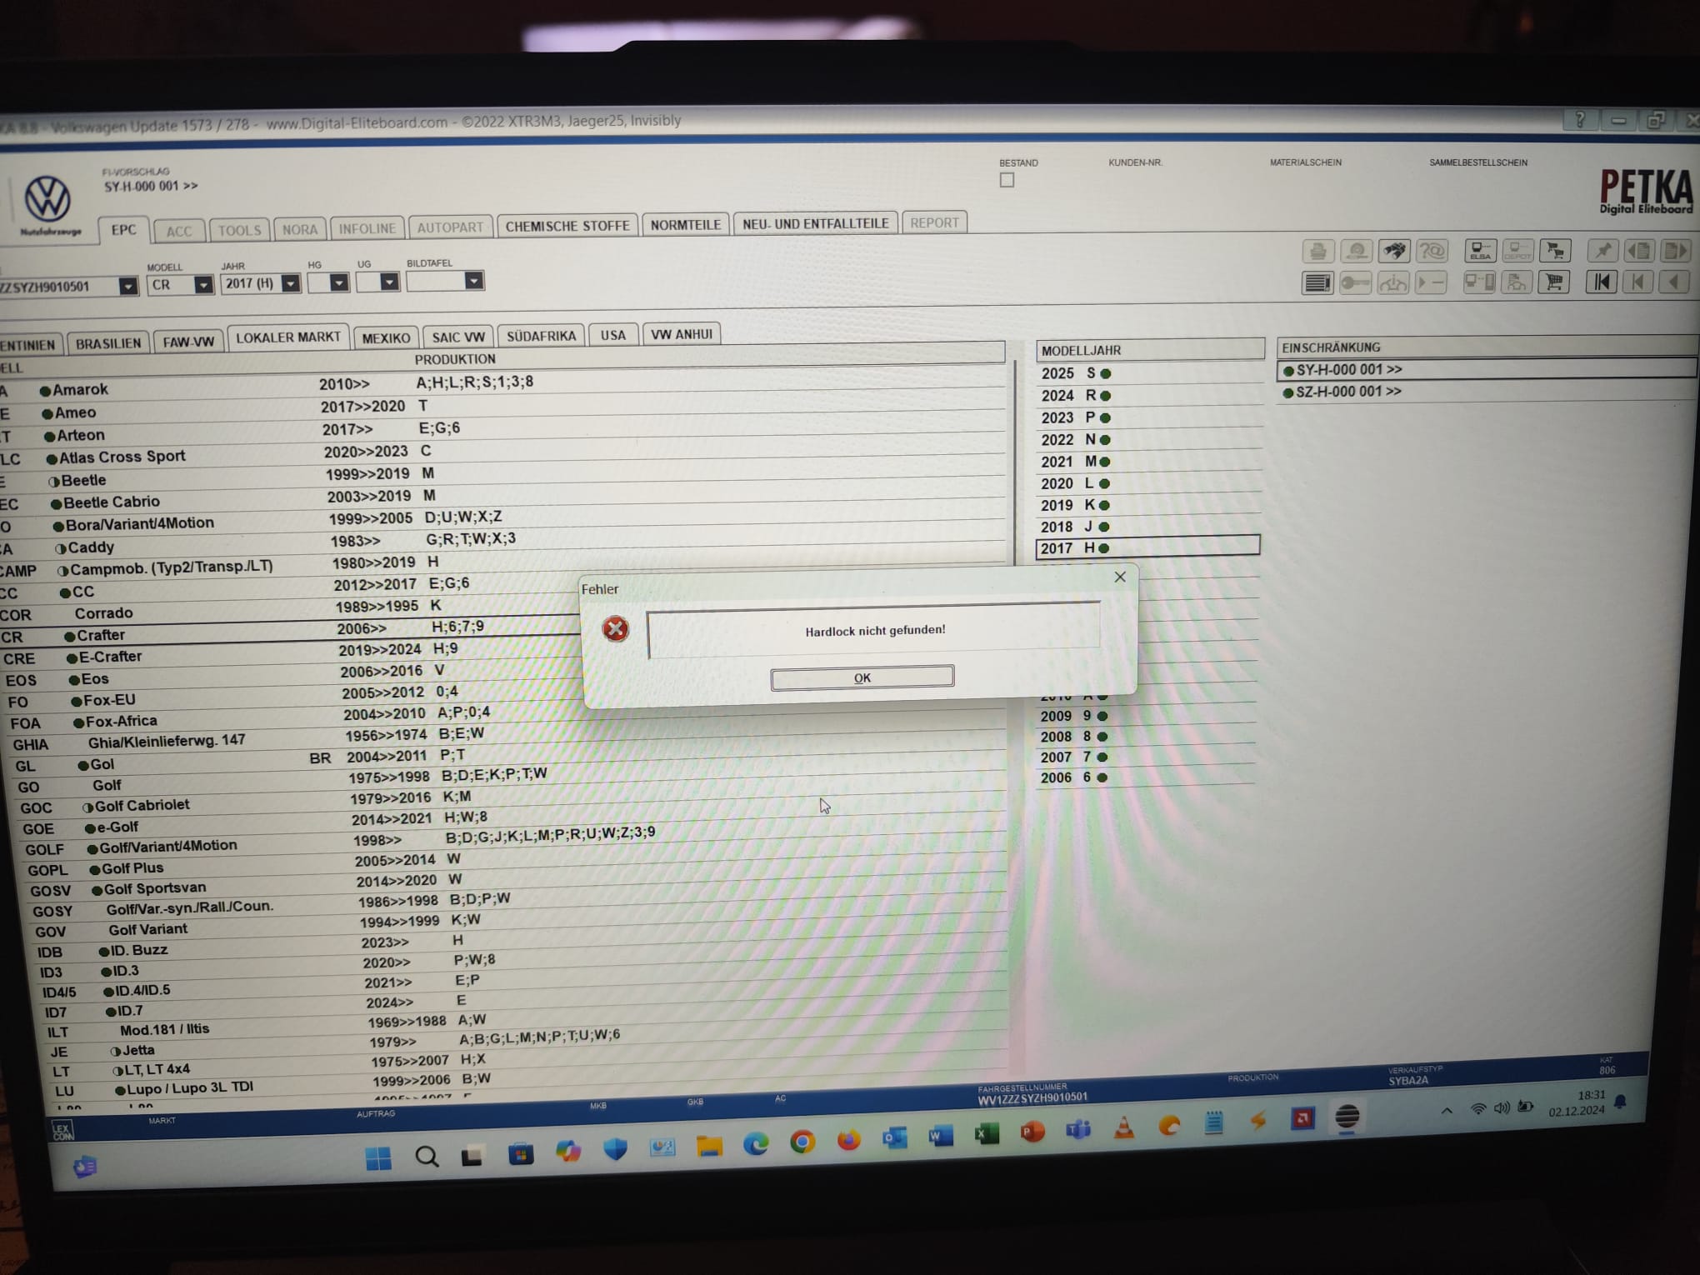The width and height of the screenshot is (1700, 1275).
Task: Open the MODELL dropdown showing CR
Action: pos(203,285)
